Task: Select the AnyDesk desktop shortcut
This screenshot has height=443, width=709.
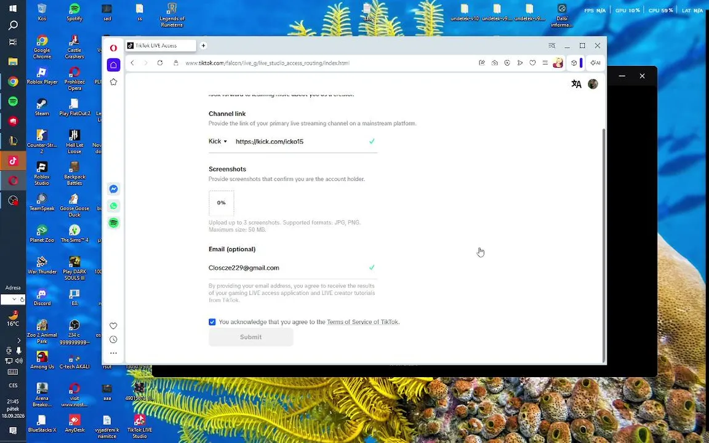Action: (x=74, y=423)
